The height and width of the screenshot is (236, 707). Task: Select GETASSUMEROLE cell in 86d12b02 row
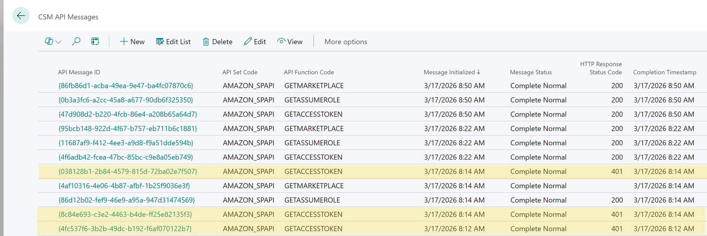pyautogui.click(x=312, y=200)
